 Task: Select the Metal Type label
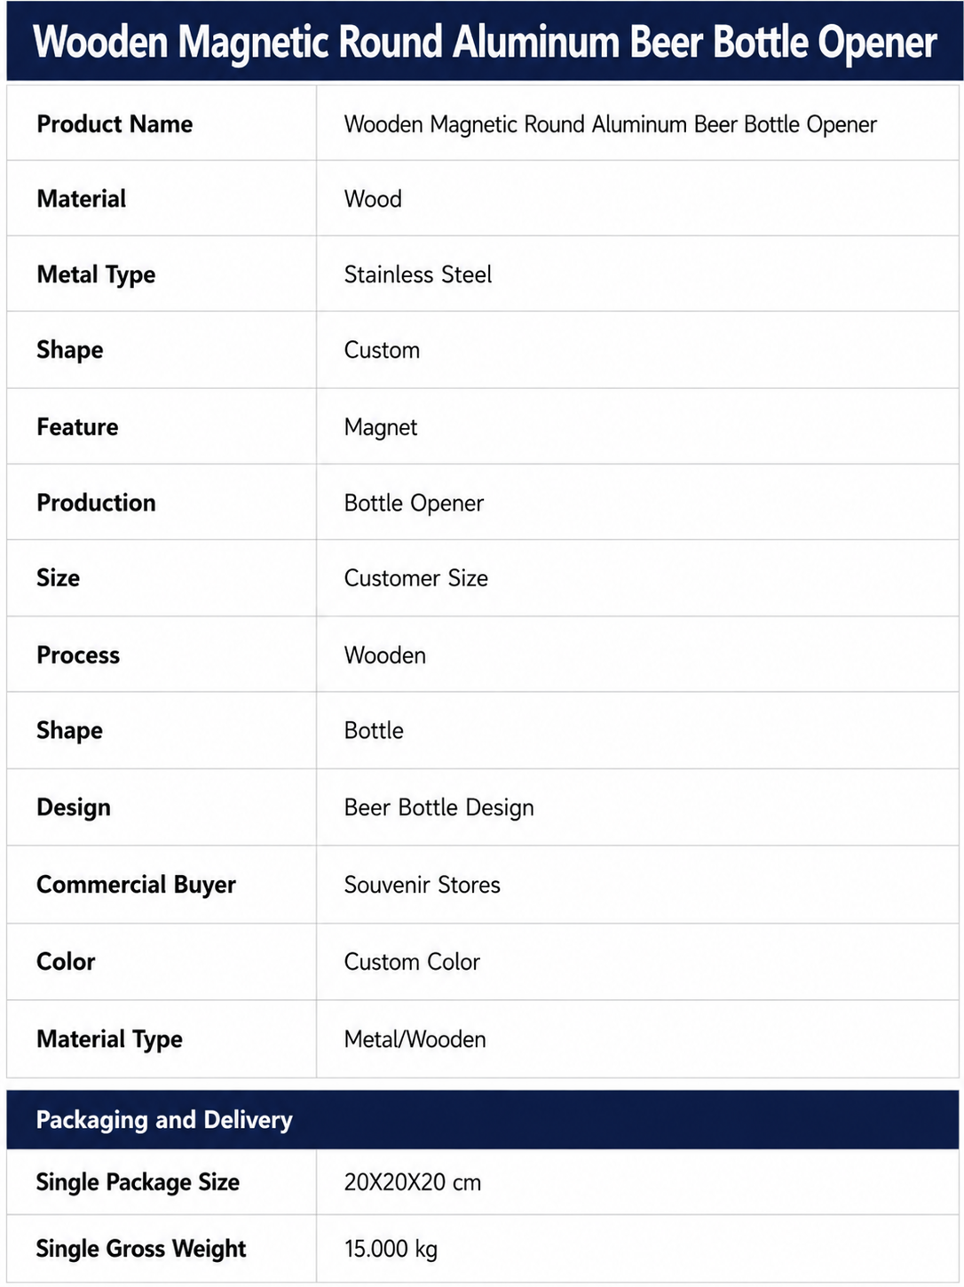click(x=96, y=274)
